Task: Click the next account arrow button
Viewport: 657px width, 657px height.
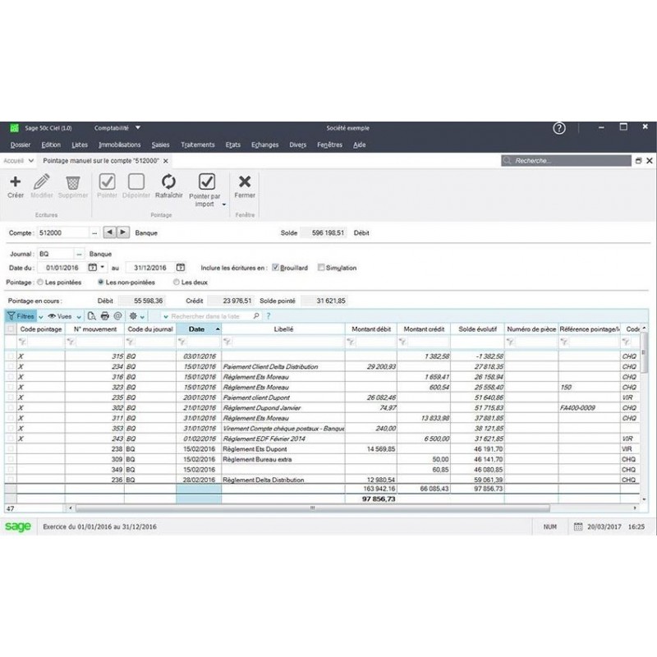Action: (123, 232)
